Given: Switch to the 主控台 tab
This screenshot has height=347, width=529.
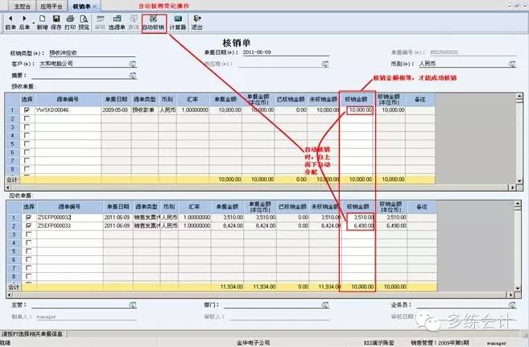Looking at the screenshot, I should (x=22, y=6).
